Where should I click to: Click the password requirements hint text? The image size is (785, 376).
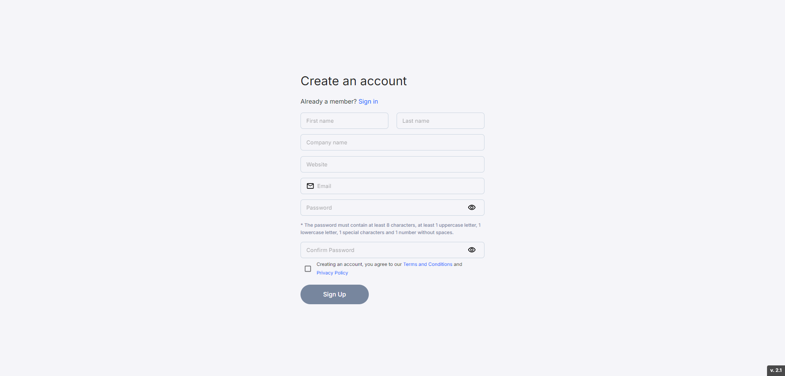[x=390, y=229]
